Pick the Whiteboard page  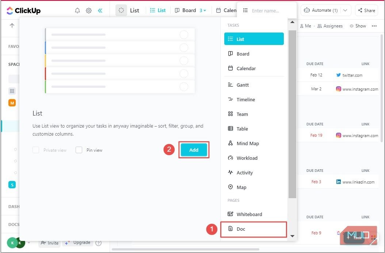pyautogui.click(x=254, y=214)
